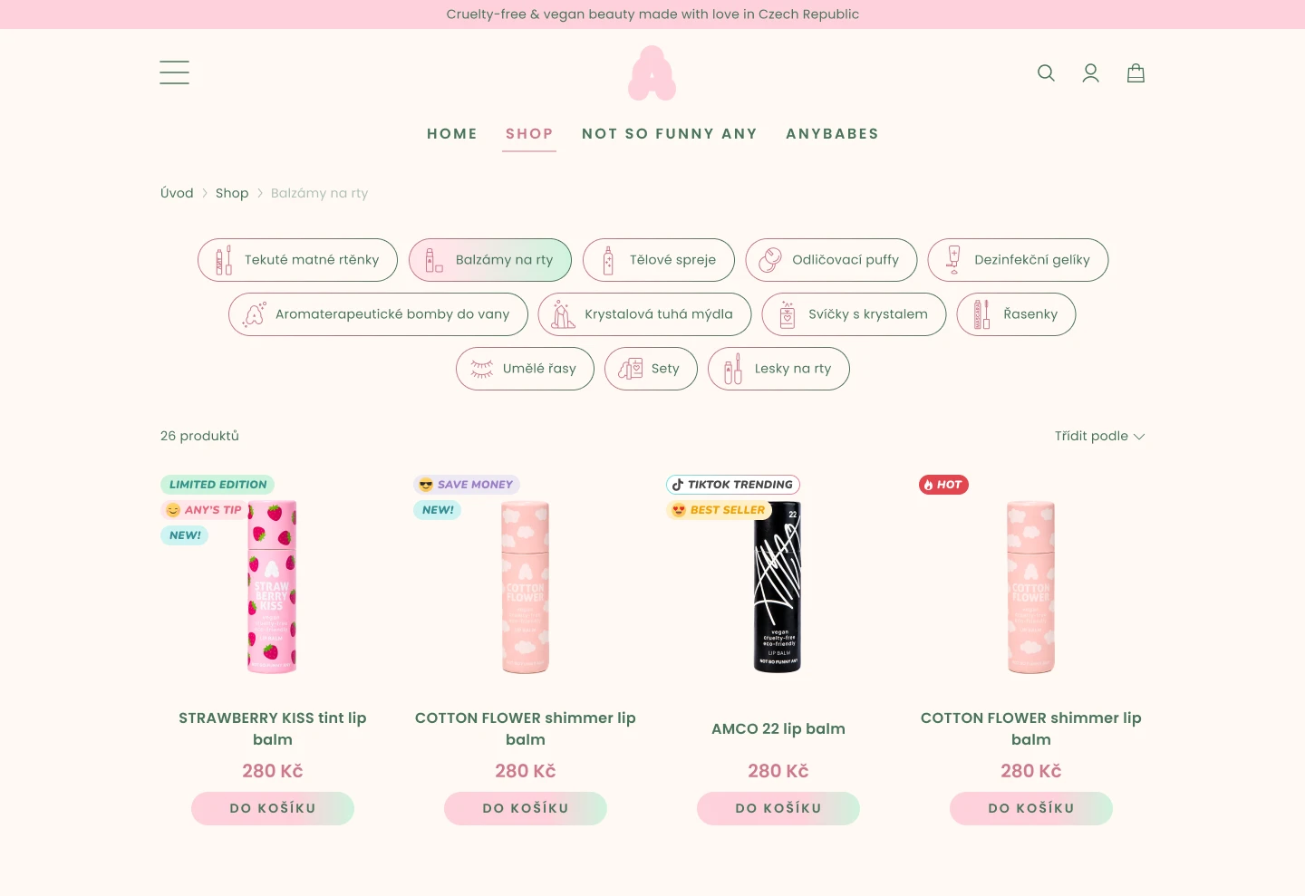Open the NOT SO FUNNY ANY menu
This screenshot has width=1305, height=896.
point(670,134)
